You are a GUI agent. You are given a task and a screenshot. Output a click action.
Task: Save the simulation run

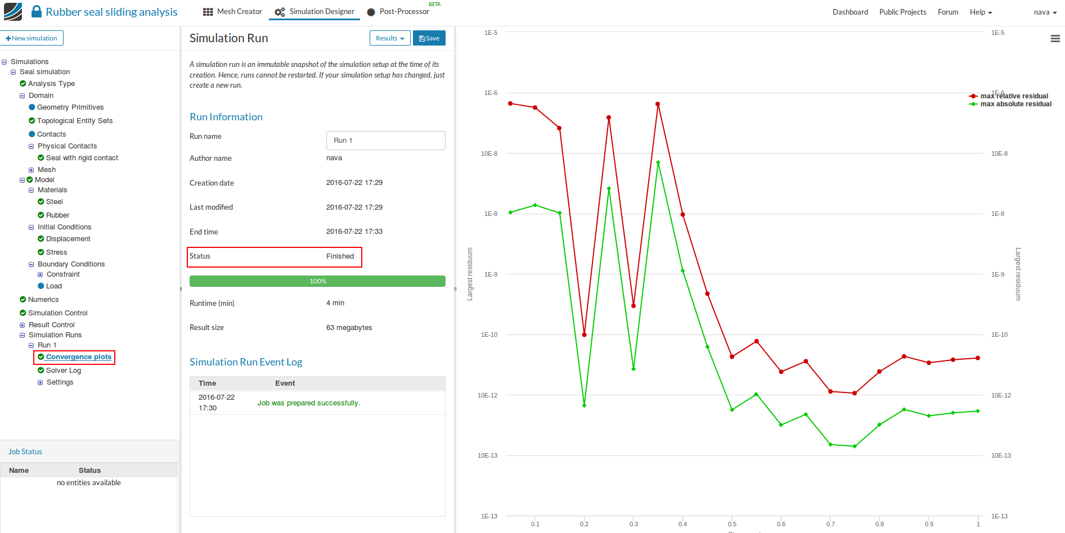tap(429, 38)
